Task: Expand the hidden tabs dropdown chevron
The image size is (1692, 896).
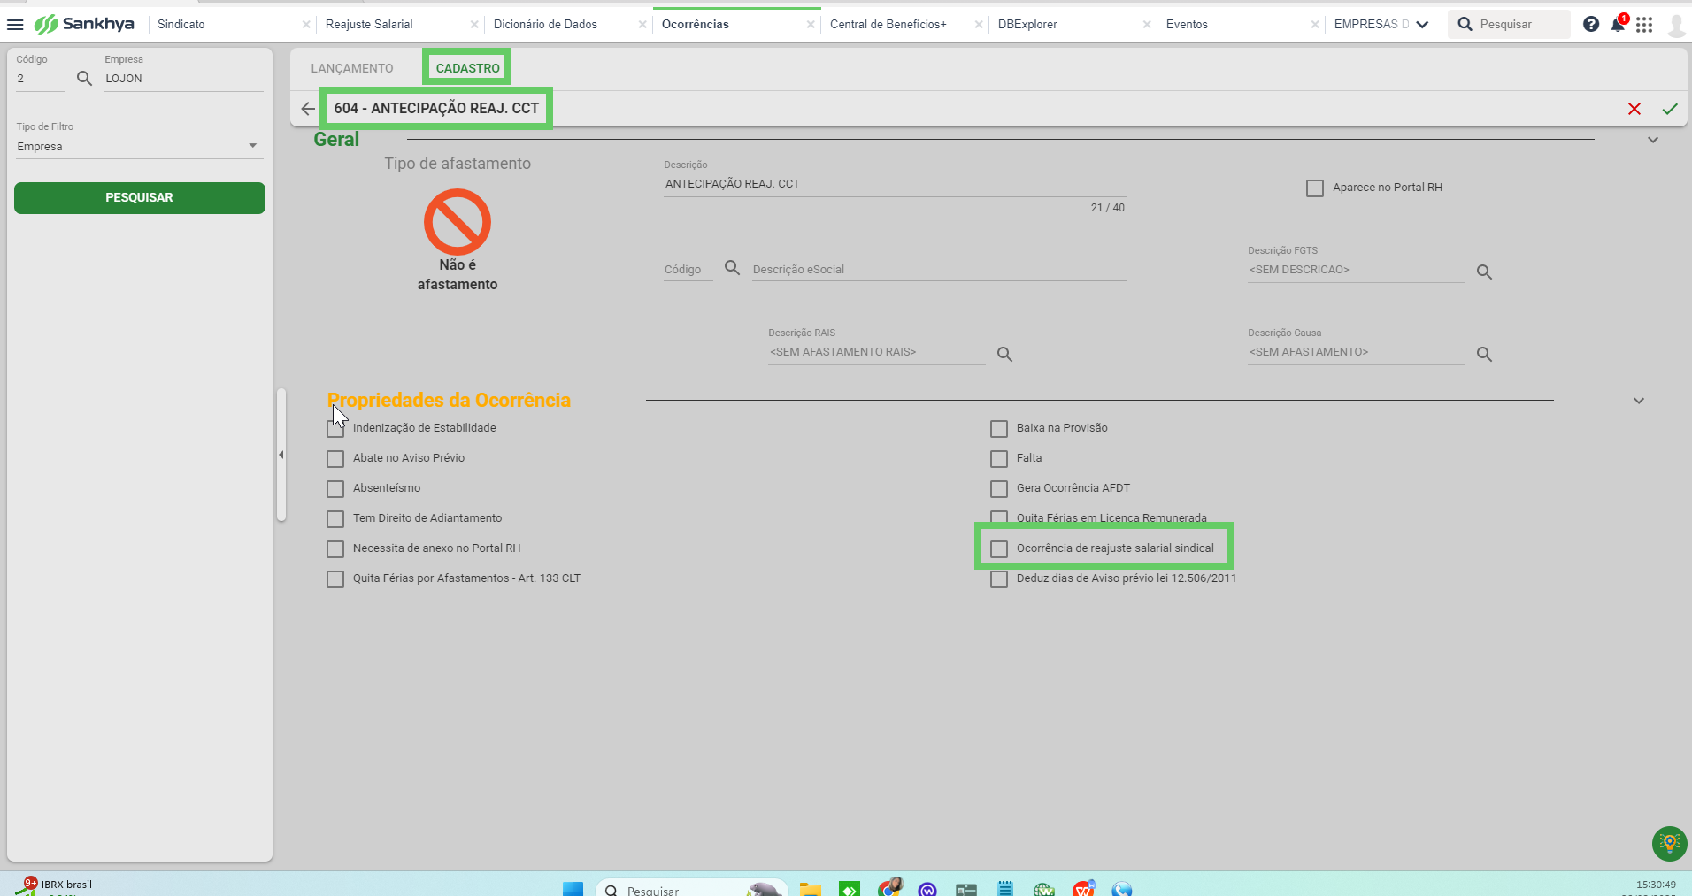Action: point(1422,25)
